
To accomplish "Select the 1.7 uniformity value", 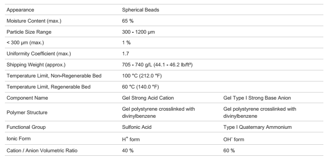I will click(x=125, y=54).
